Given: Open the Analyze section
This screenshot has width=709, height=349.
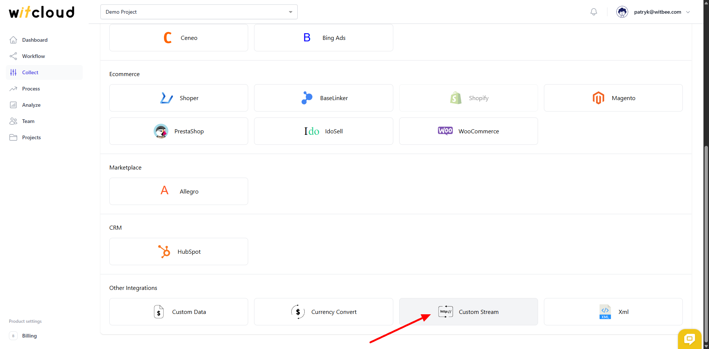Looking at the screenshot, I should point(31,105).
